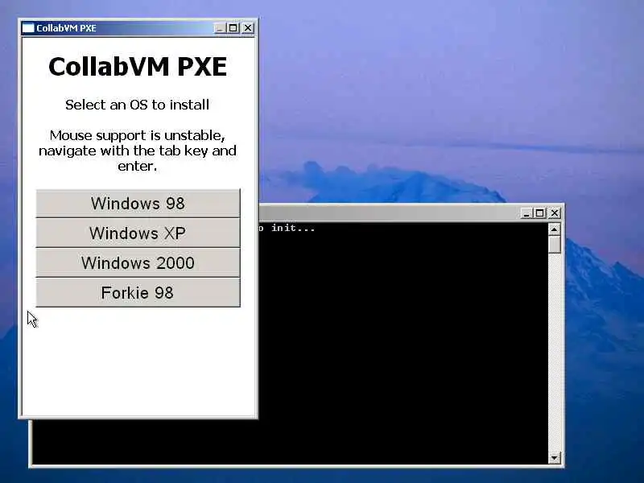This screenshot has width=644, height=483.
Task: Maximize the black console window
Action: tap(539, 213)
